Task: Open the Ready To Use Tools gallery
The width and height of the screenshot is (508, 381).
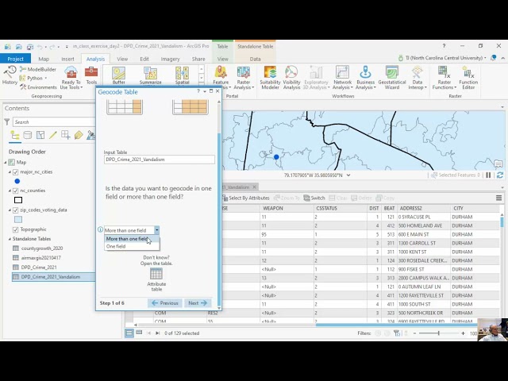Action: (71, 78)
